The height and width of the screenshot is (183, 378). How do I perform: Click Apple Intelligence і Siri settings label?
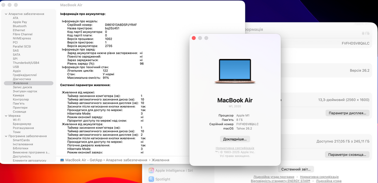click(x=174, y=170)
